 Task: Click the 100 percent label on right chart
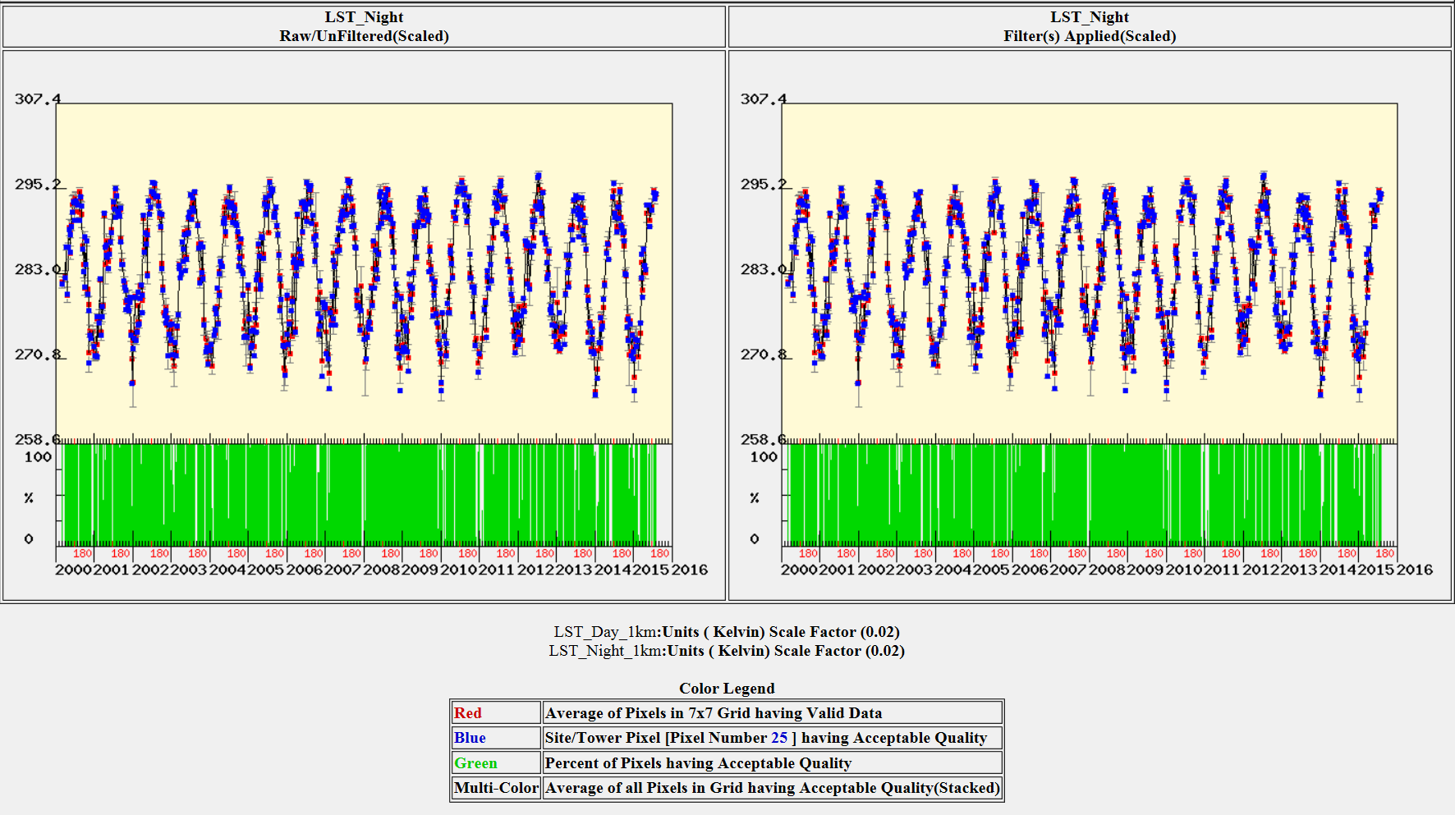tap(764, 457)
